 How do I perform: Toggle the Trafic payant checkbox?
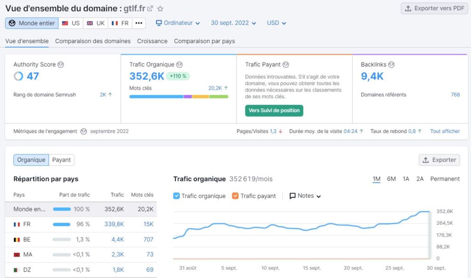(235, 196)
